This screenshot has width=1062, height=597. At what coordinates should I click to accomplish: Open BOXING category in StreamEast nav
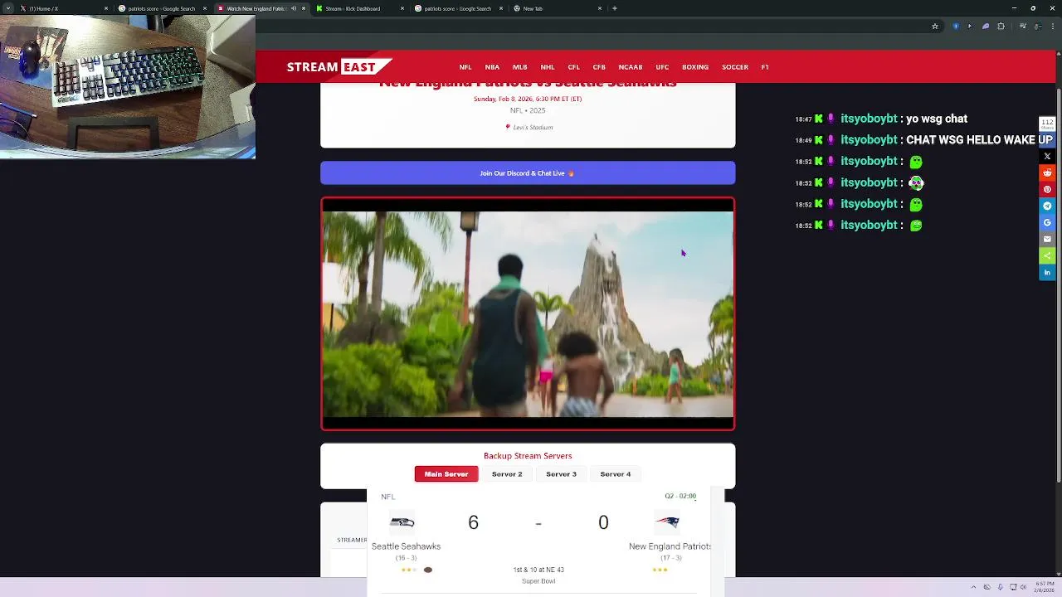pos(695,67)
